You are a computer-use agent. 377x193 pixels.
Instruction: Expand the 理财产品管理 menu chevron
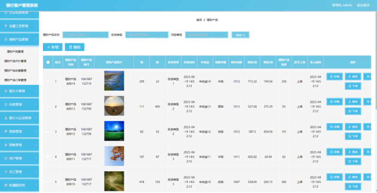pyautogui.click(x=36, y=39)
